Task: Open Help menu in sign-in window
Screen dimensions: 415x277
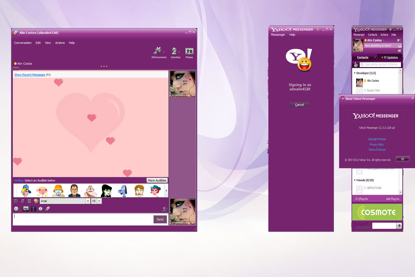Action: 292,35
